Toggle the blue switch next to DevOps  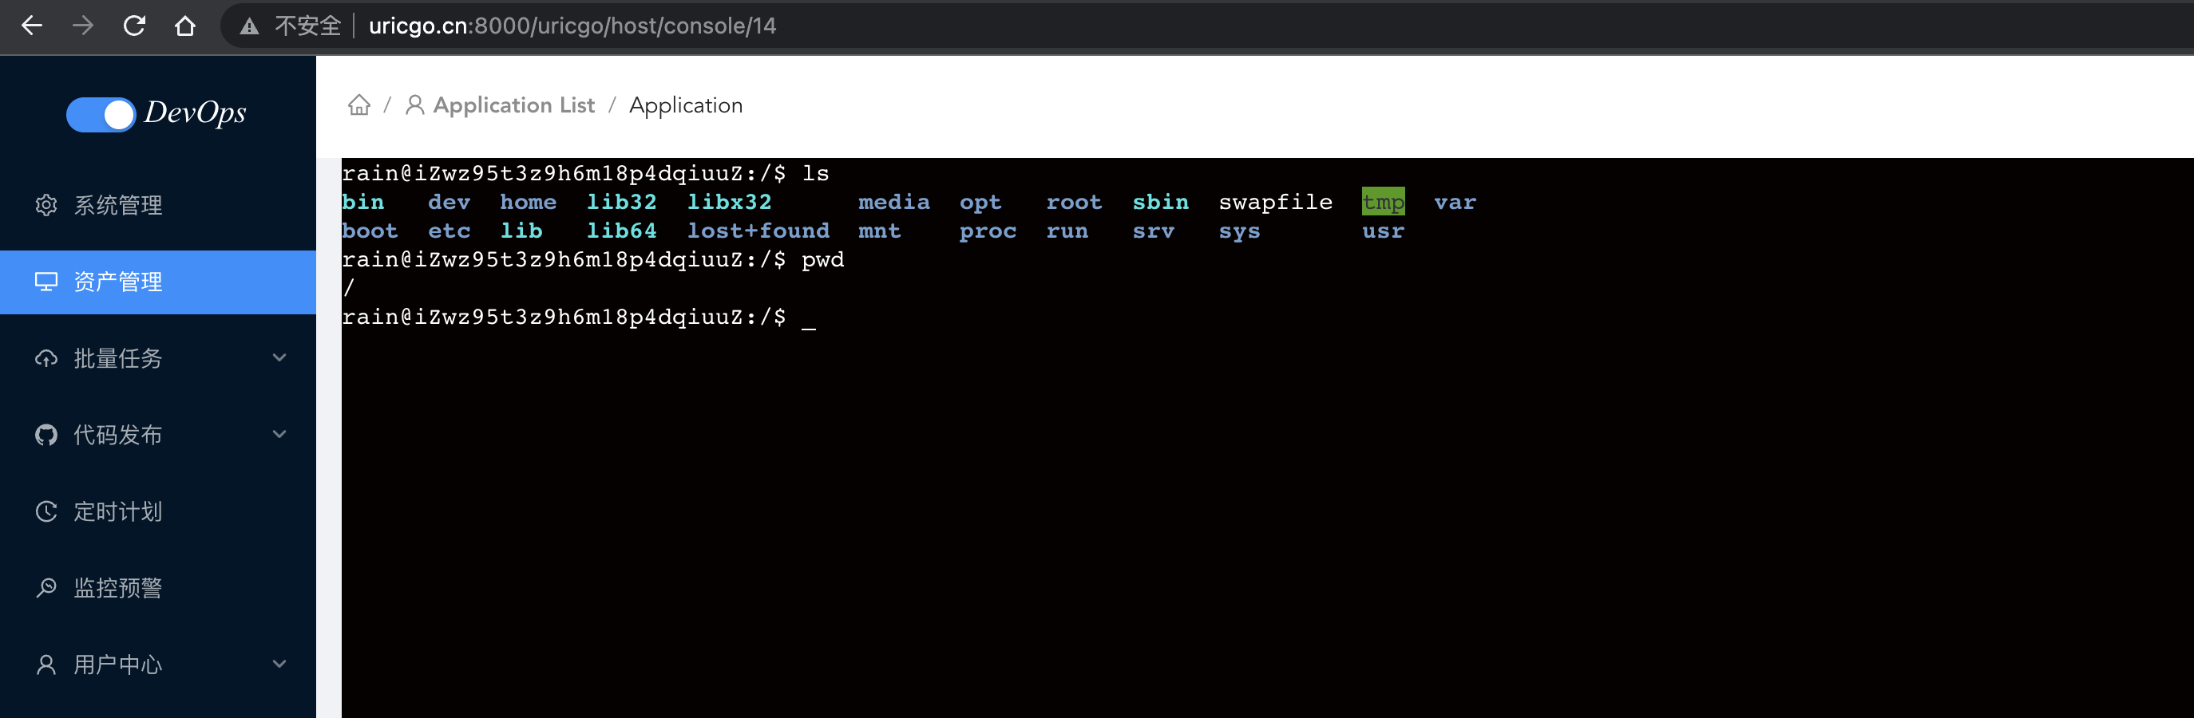pos(101,114)
